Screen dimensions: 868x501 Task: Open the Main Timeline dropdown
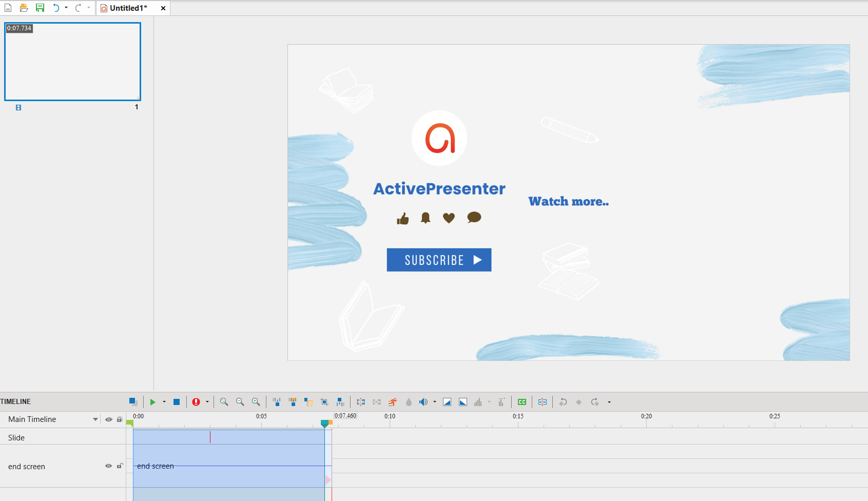[95, 419]
